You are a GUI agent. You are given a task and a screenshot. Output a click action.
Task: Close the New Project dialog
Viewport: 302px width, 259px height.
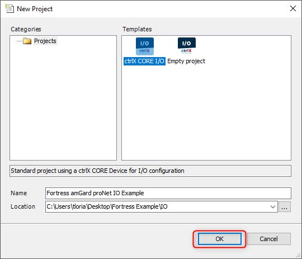pos(292,8)
